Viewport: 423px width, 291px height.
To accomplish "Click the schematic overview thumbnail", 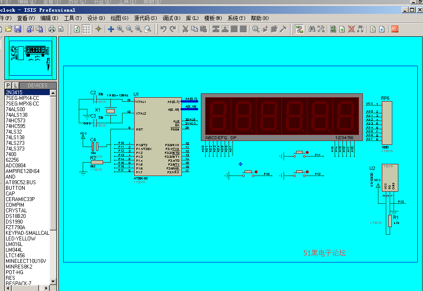I will tap(30, 58).
